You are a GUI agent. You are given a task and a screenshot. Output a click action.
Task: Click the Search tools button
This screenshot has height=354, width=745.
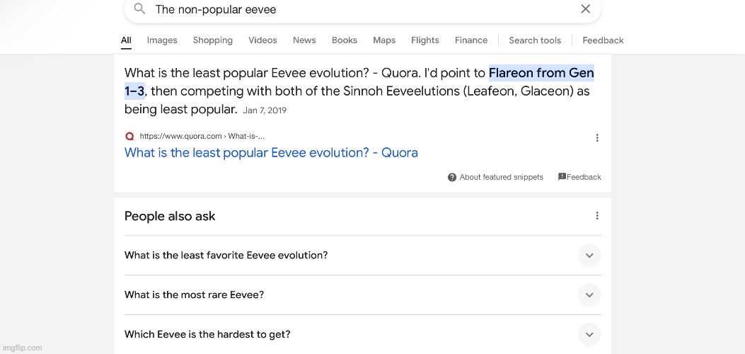tap(535, 40)
